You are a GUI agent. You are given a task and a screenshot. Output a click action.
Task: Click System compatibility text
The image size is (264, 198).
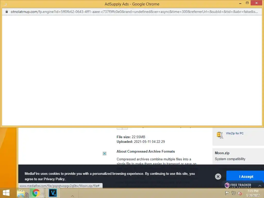230,159
